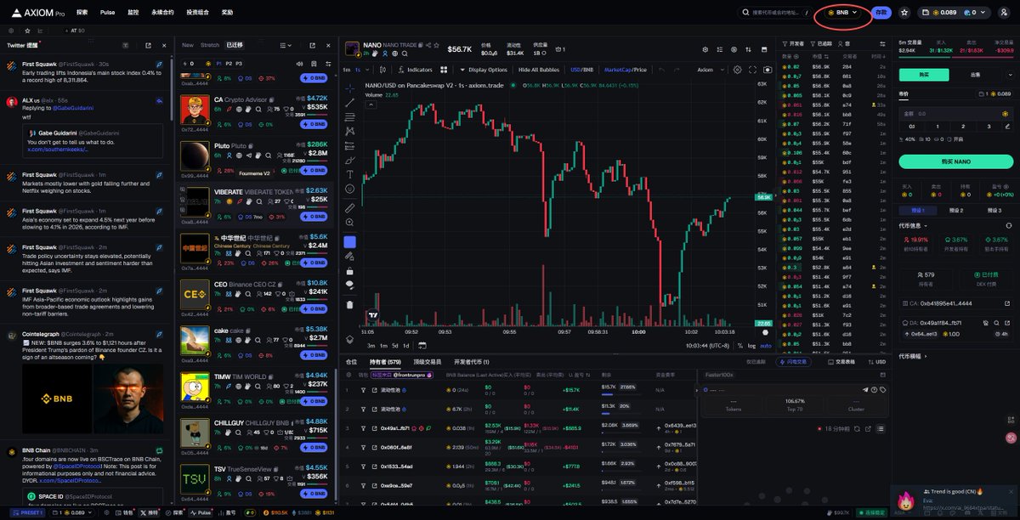Collapse the 代币横幅 section
The width and height of the screenshot is (1020, 520).
912,356
